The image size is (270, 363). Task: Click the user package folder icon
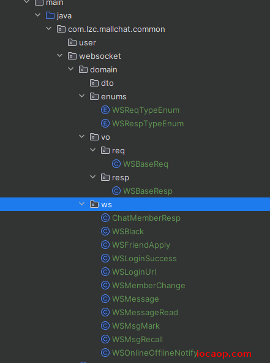pos(72,42)
